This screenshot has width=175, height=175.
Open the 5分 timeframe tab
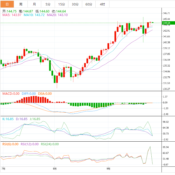click(x=48, y=4)
